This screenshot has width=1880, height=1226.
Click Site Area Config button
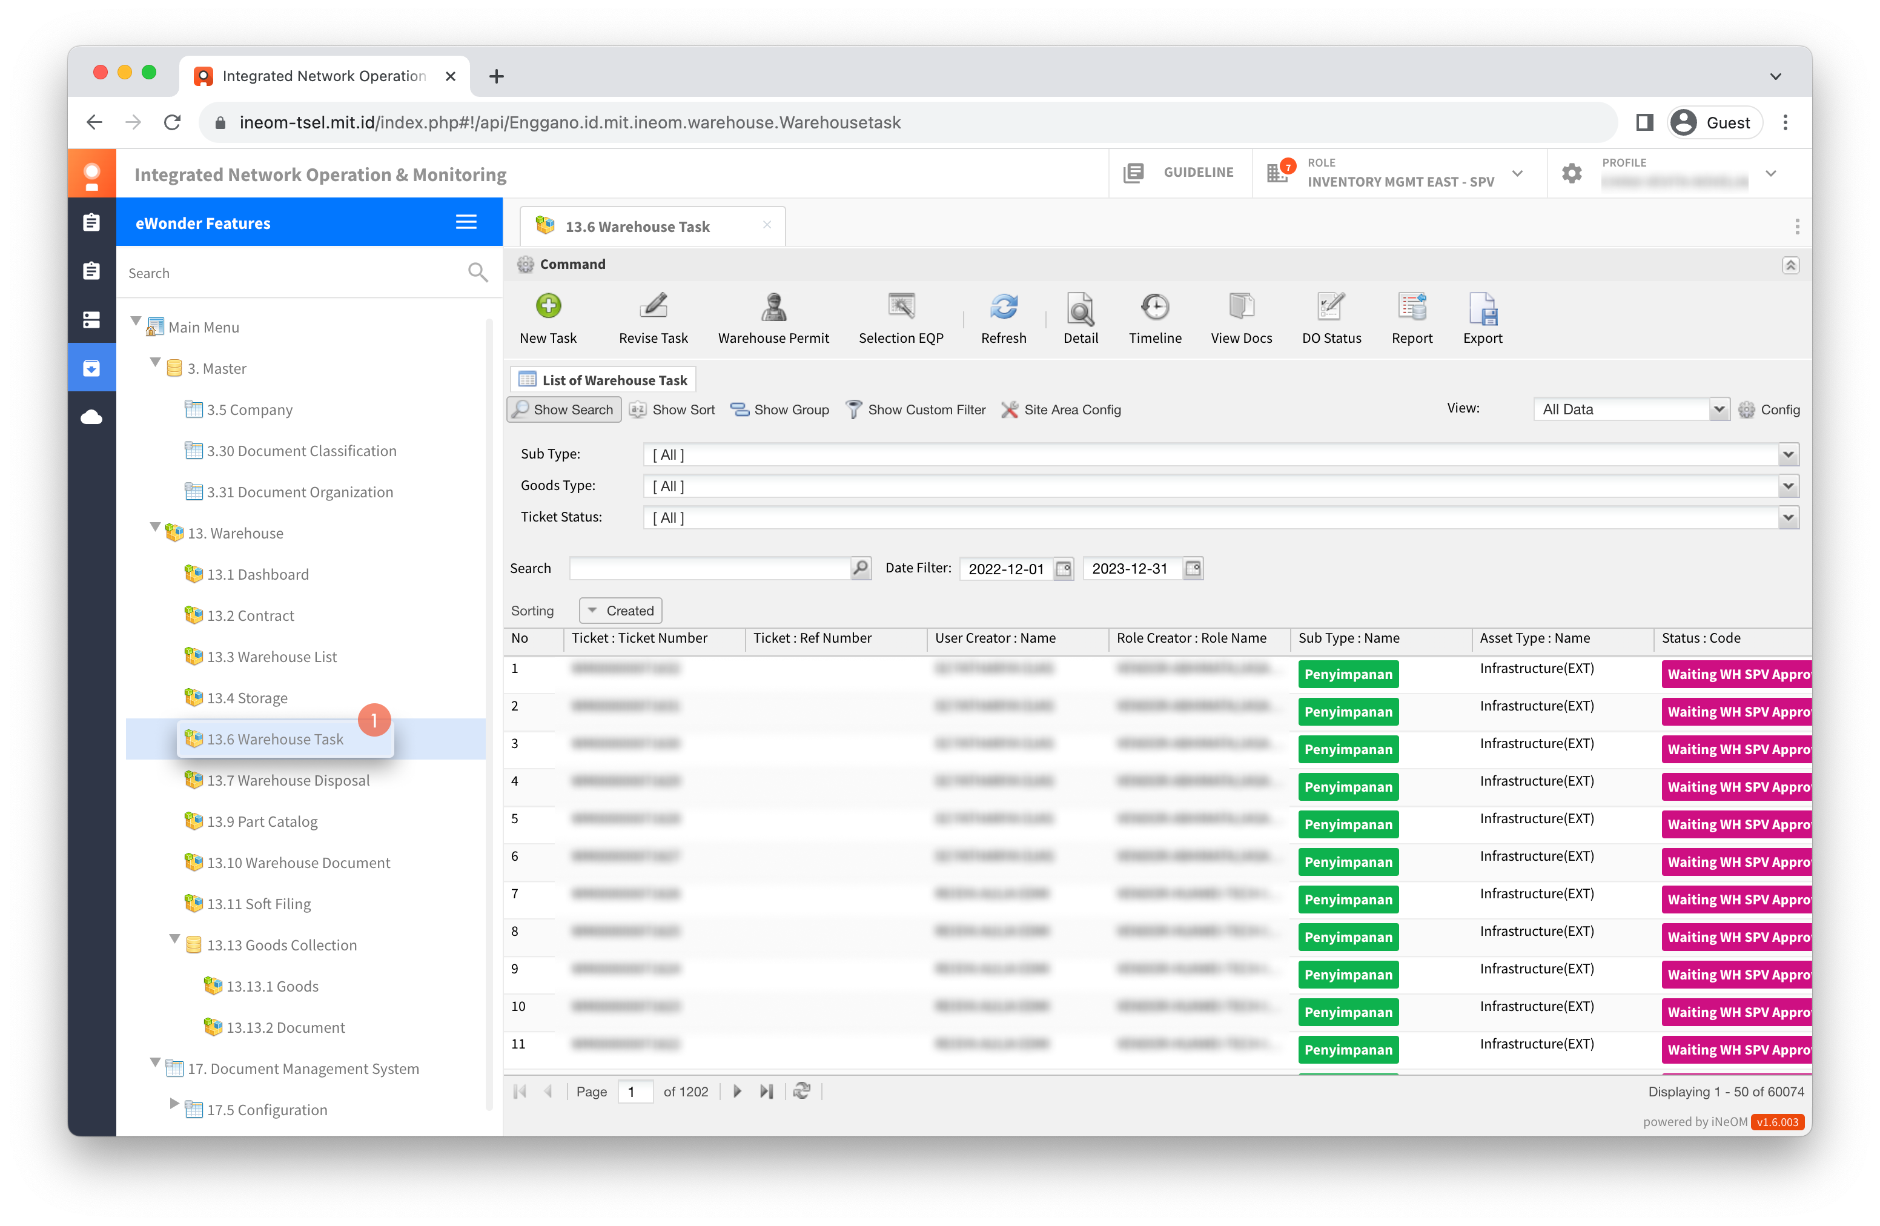click(x=1061, y=410)
